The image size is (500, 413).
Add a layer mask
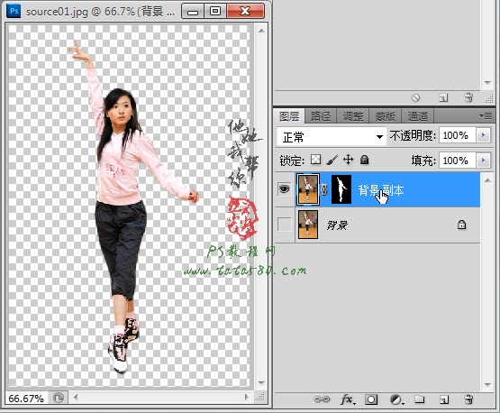(x=371, y=399)
